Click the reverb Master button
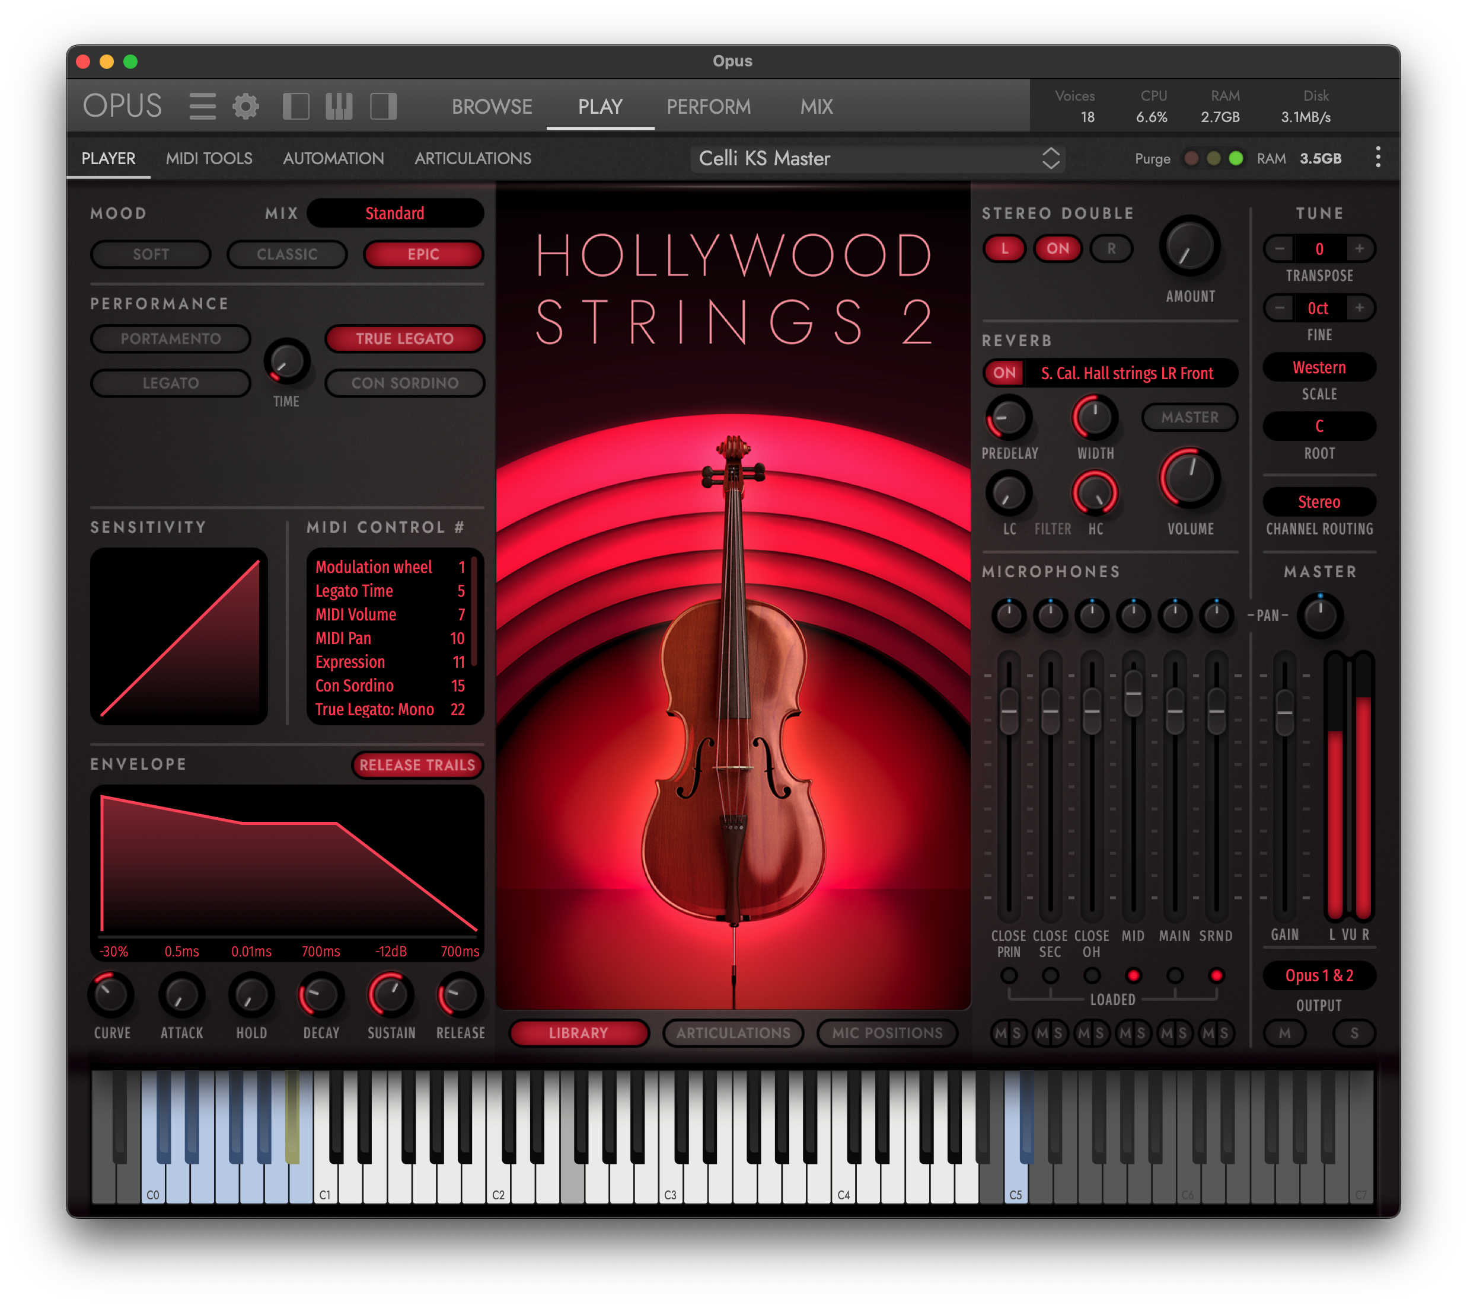The height and width of the screenshot is (1306, 1467). (1189, 417)
